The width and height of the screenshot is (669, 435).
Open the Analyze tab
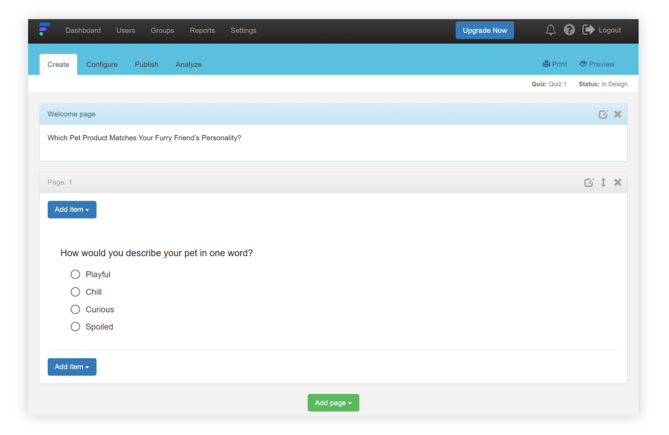188,64
